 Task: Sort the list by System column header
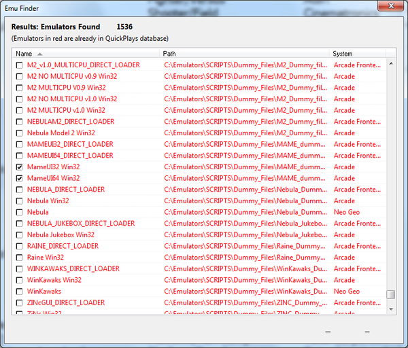click(x=343, y=53)
